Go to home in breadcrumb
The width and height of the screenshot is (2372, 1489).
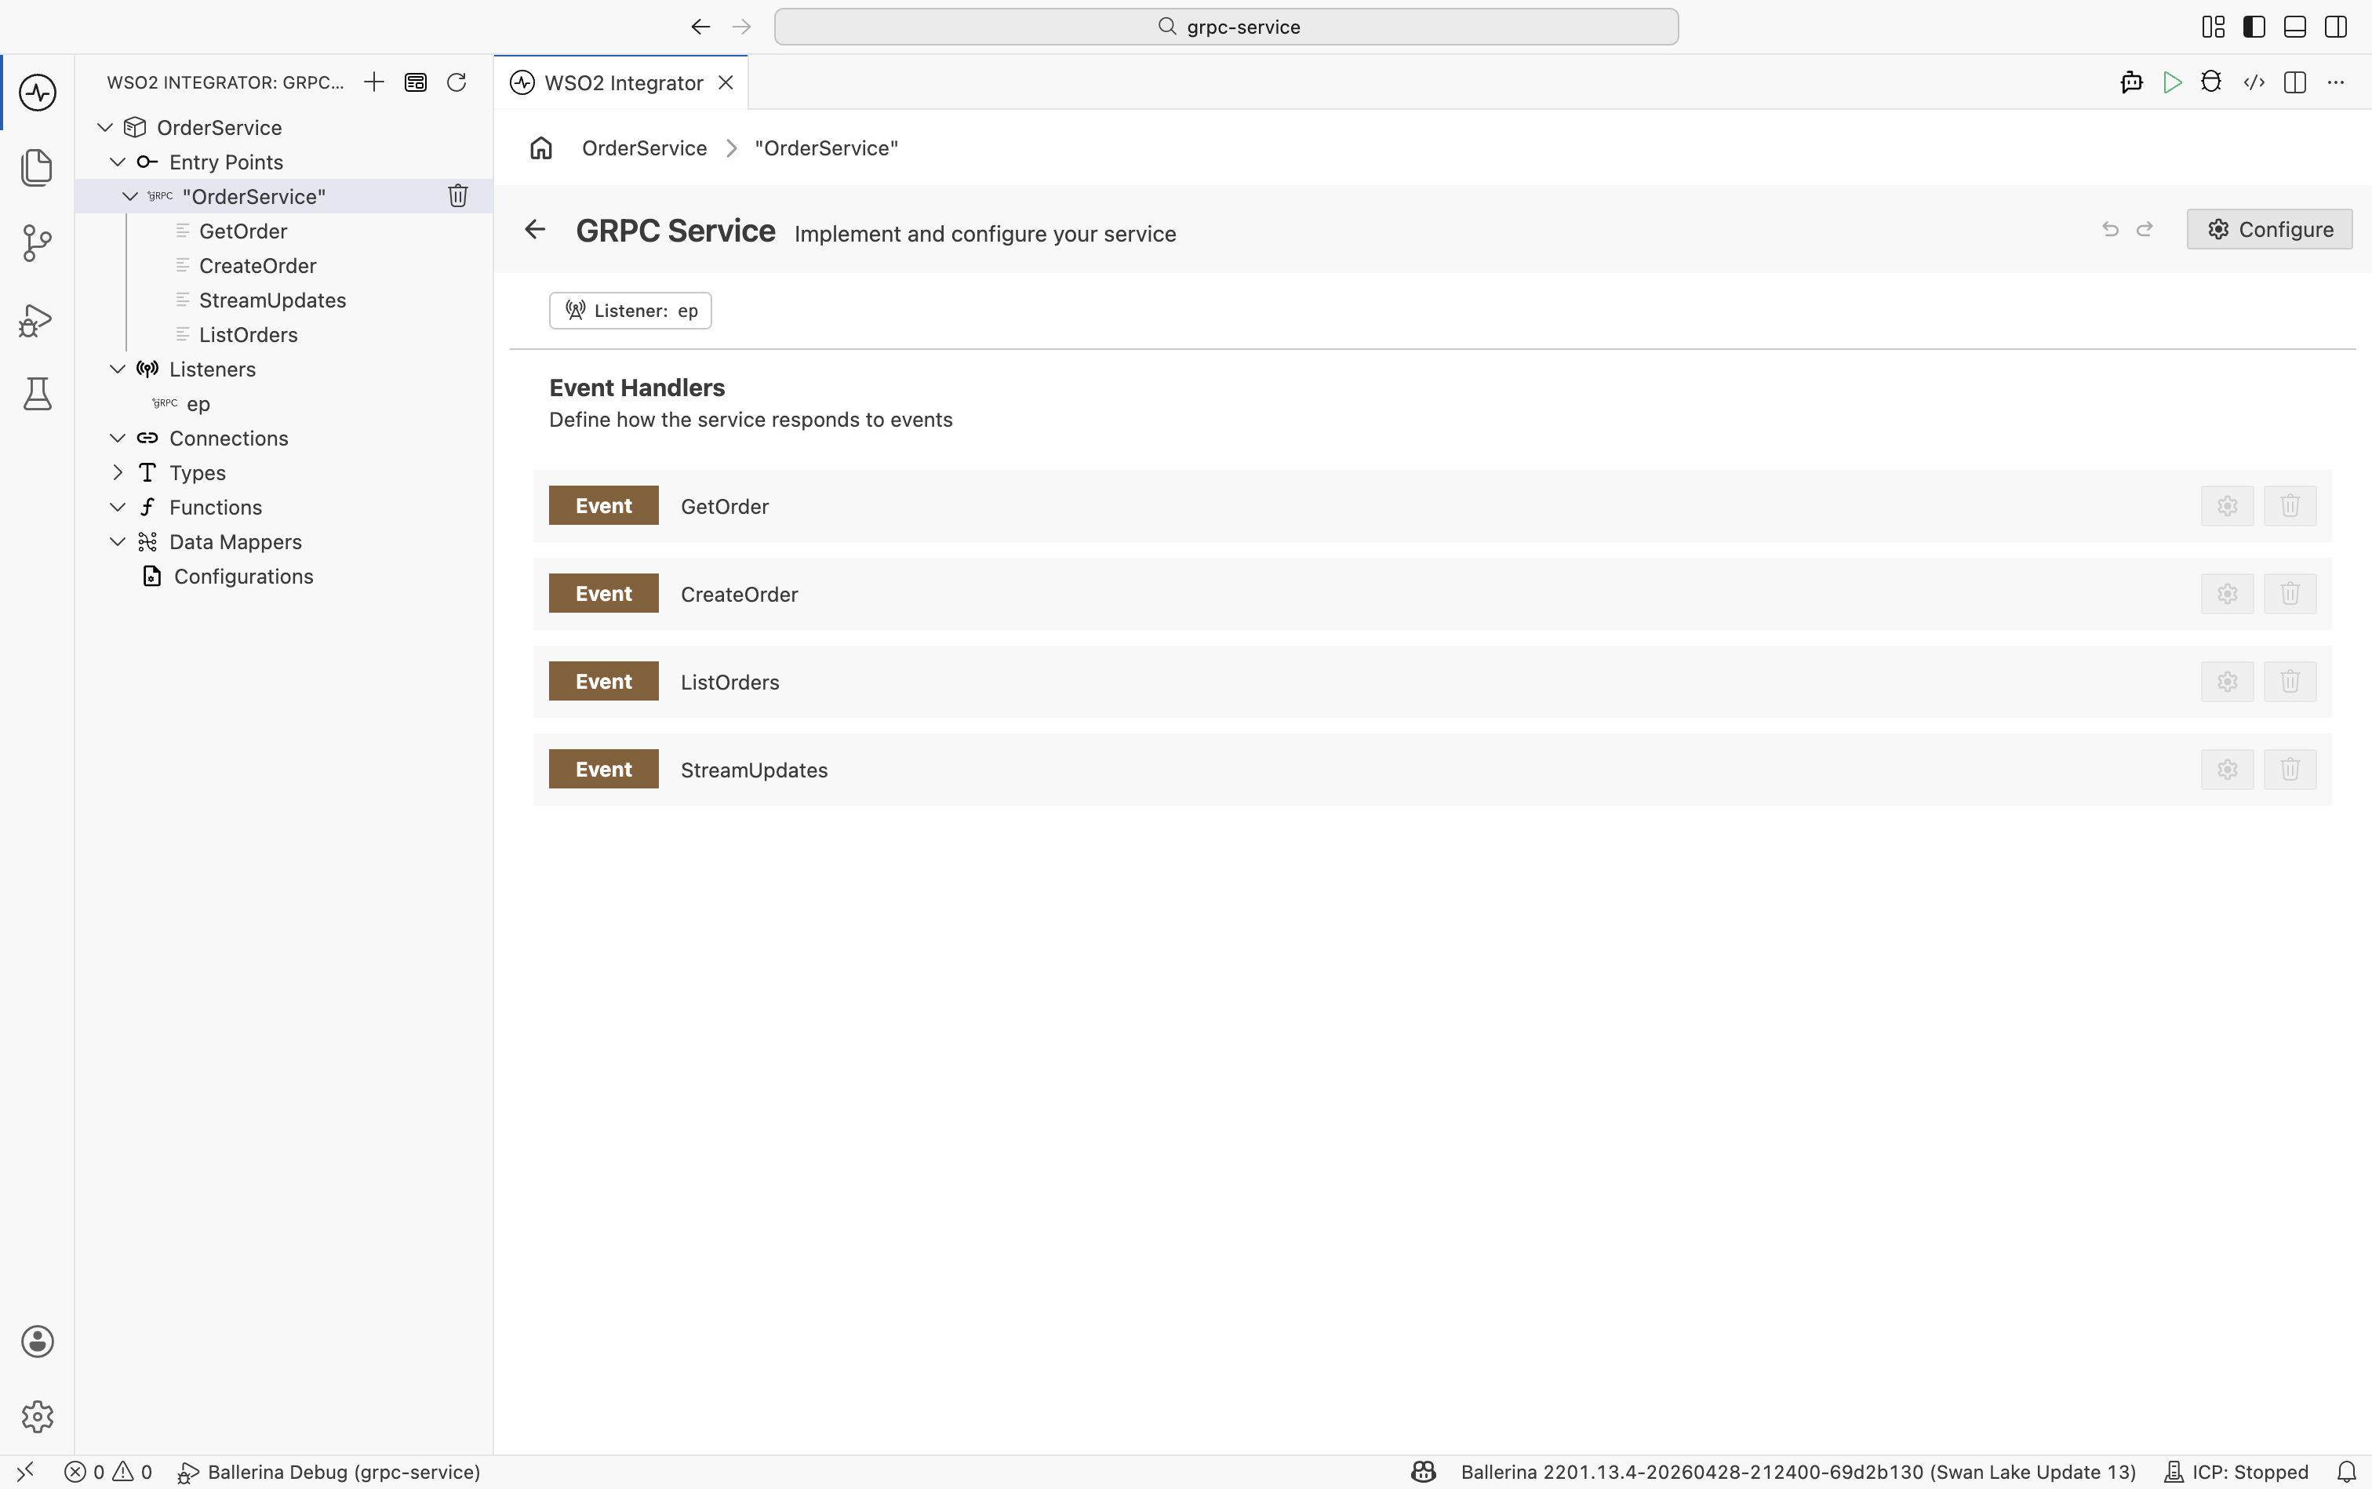[540, 147]
